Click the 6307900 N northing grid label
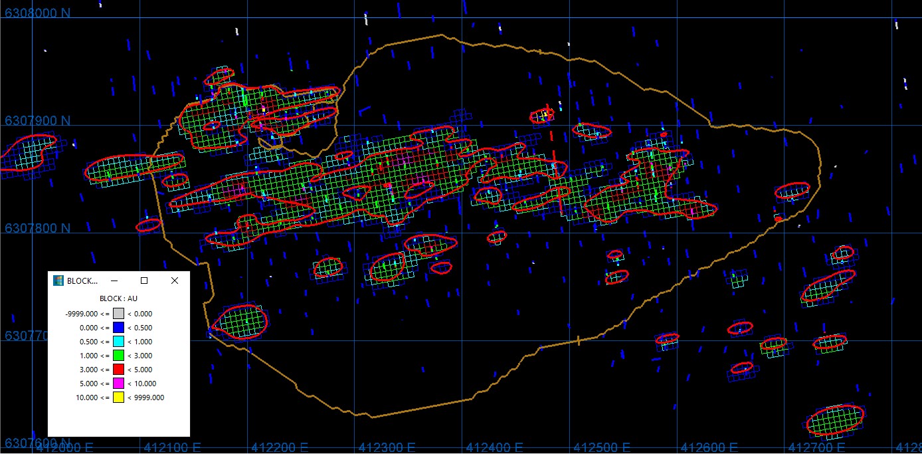Screen dimensions: 922x454 click(37, 121)
